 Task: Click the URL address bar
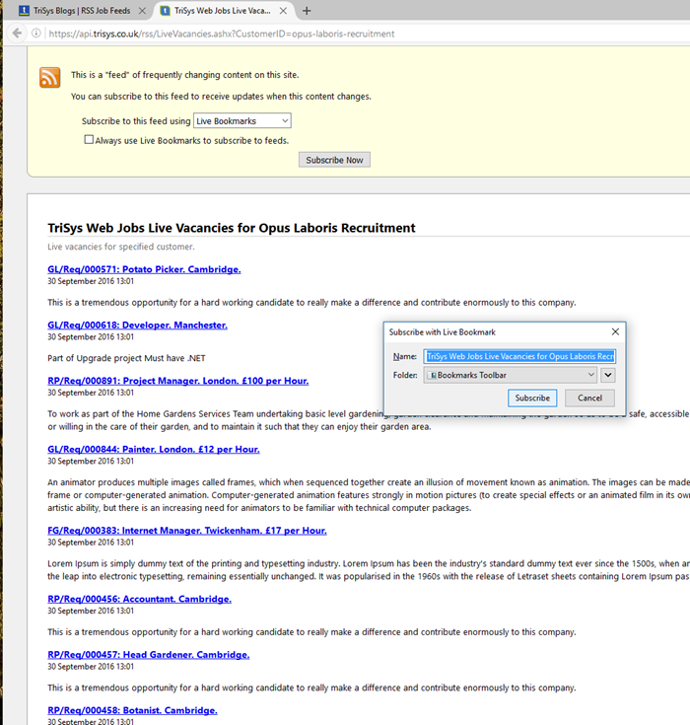pos(222,34)
